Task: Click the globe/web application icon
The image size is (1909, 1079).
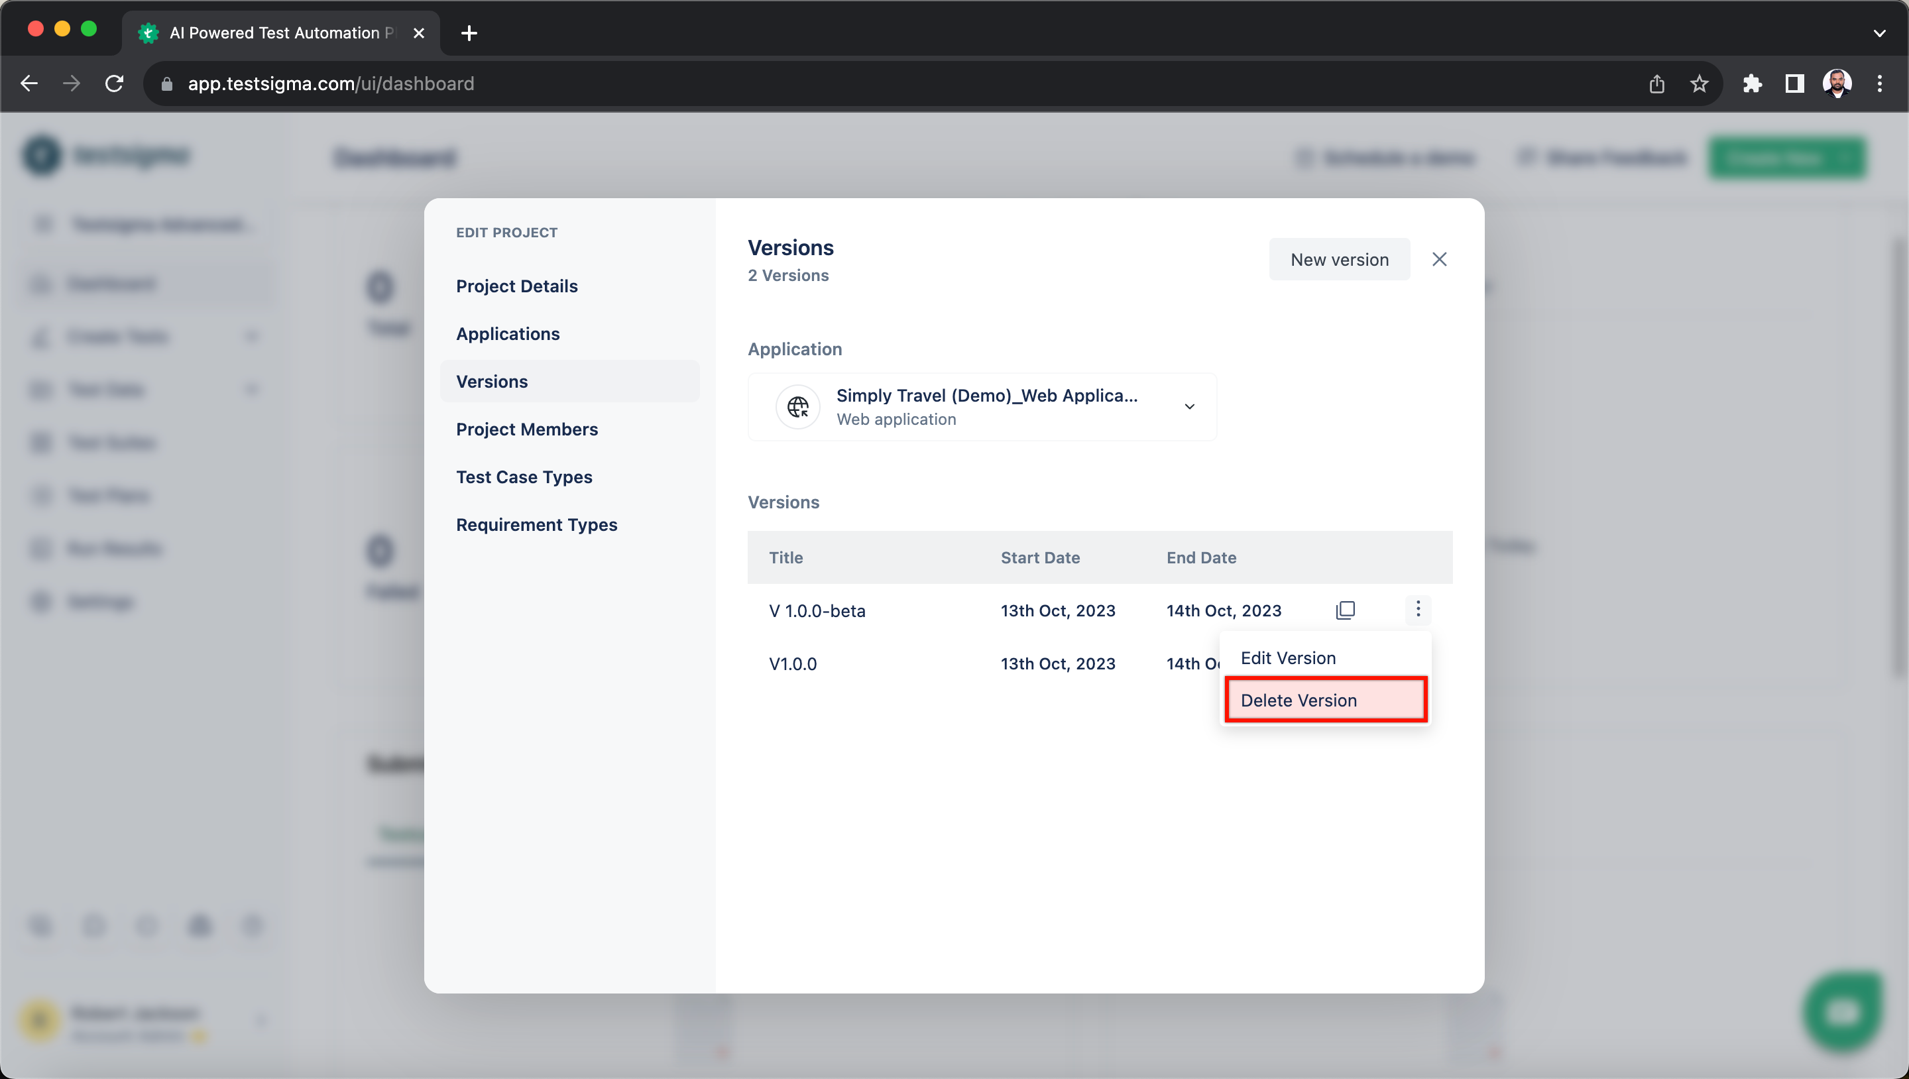Action: pyautogui.click(x=797, y=406)
